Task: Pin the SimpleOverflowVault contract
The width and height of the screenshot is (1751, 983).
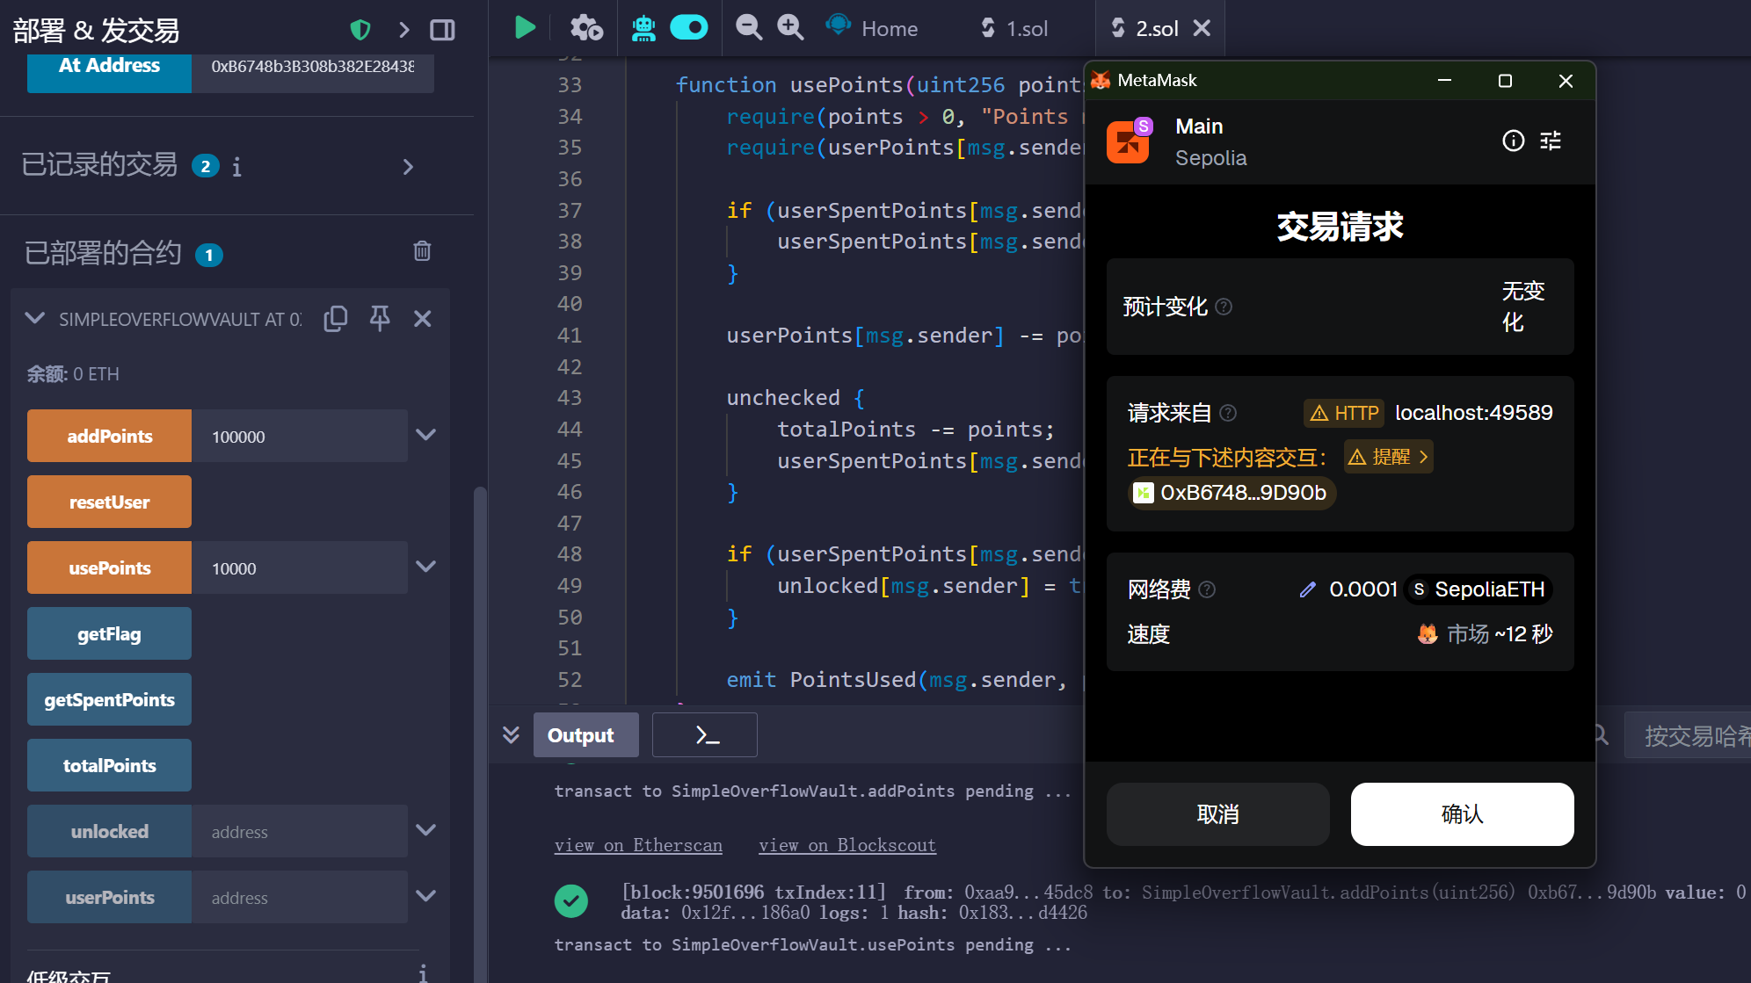Action: [380, 318]
